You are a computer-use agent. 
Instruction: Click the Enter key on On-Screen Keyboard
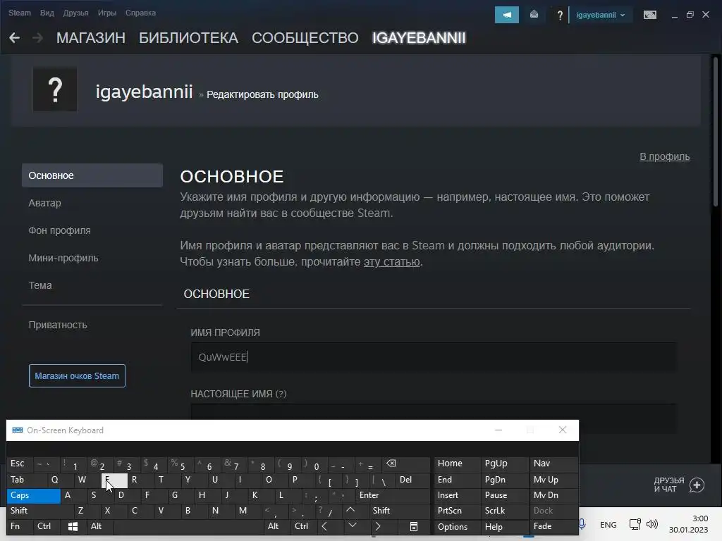click(x=392, y=495)
